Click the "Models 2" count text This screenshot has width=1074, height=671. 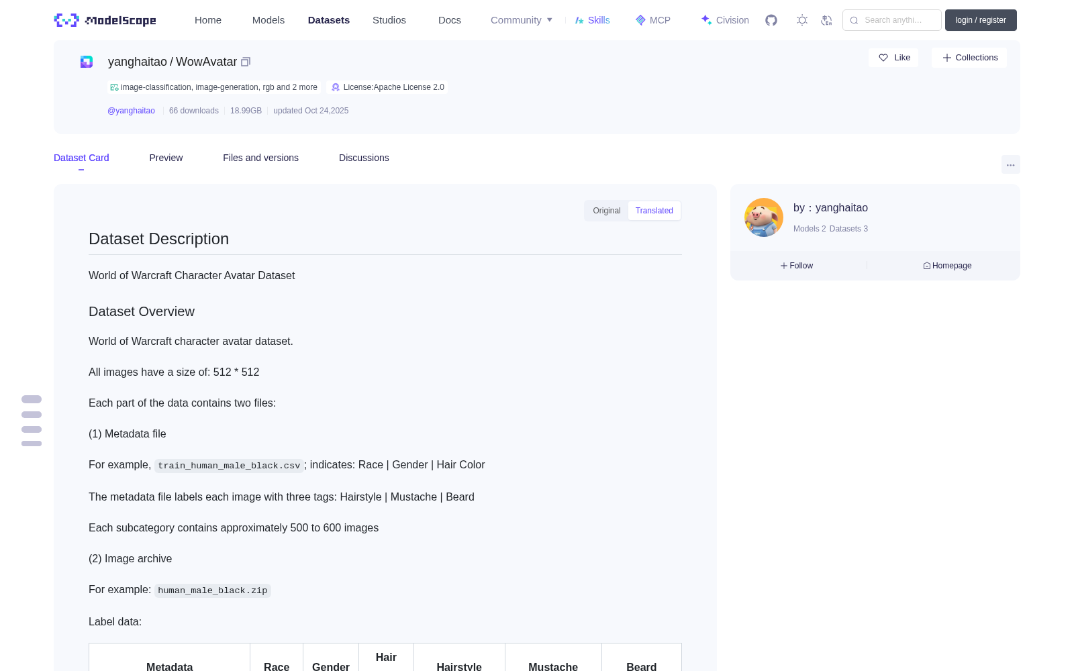point(810,229)
